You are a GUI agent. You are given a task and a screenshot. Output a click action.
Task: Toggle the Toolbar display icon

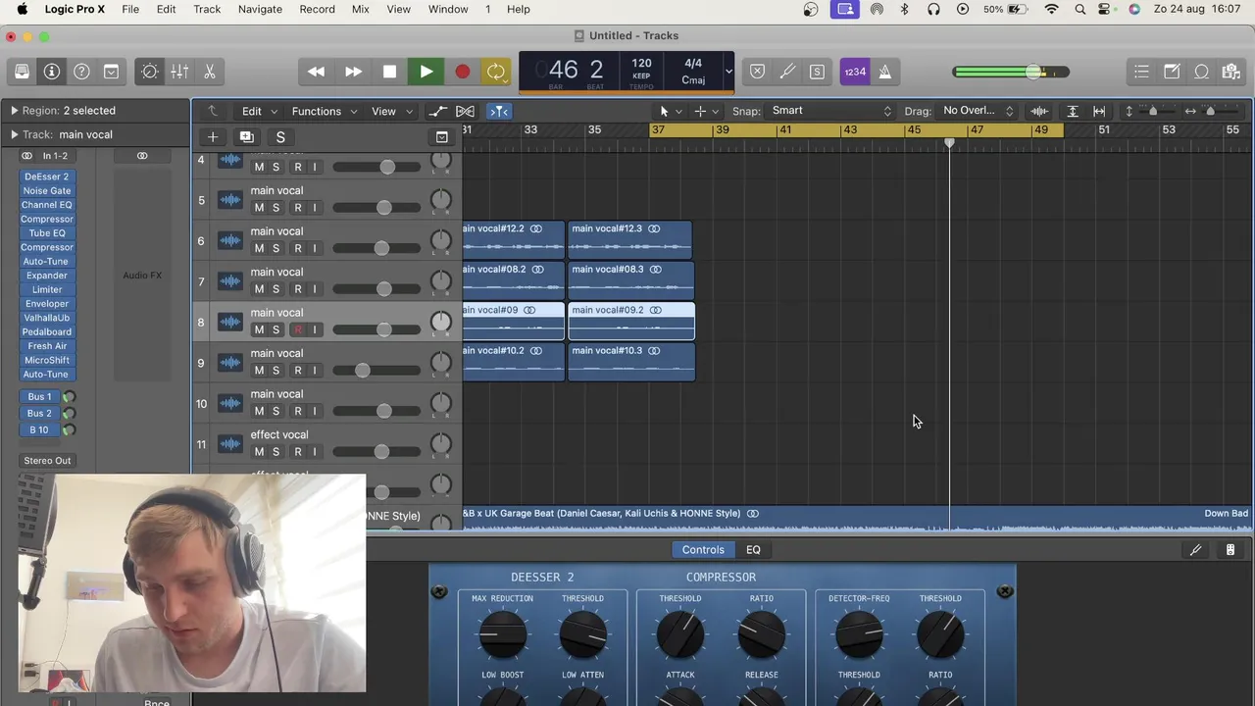111,72
